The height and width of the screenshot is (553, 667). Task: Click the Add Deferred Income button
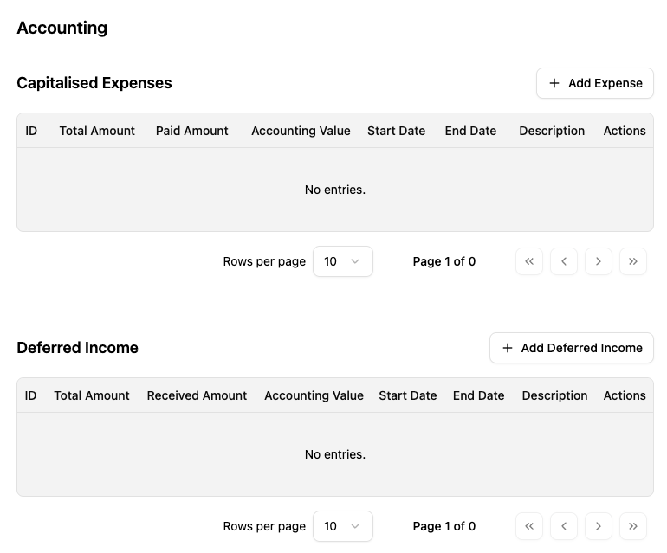click(x=572, y=348)
